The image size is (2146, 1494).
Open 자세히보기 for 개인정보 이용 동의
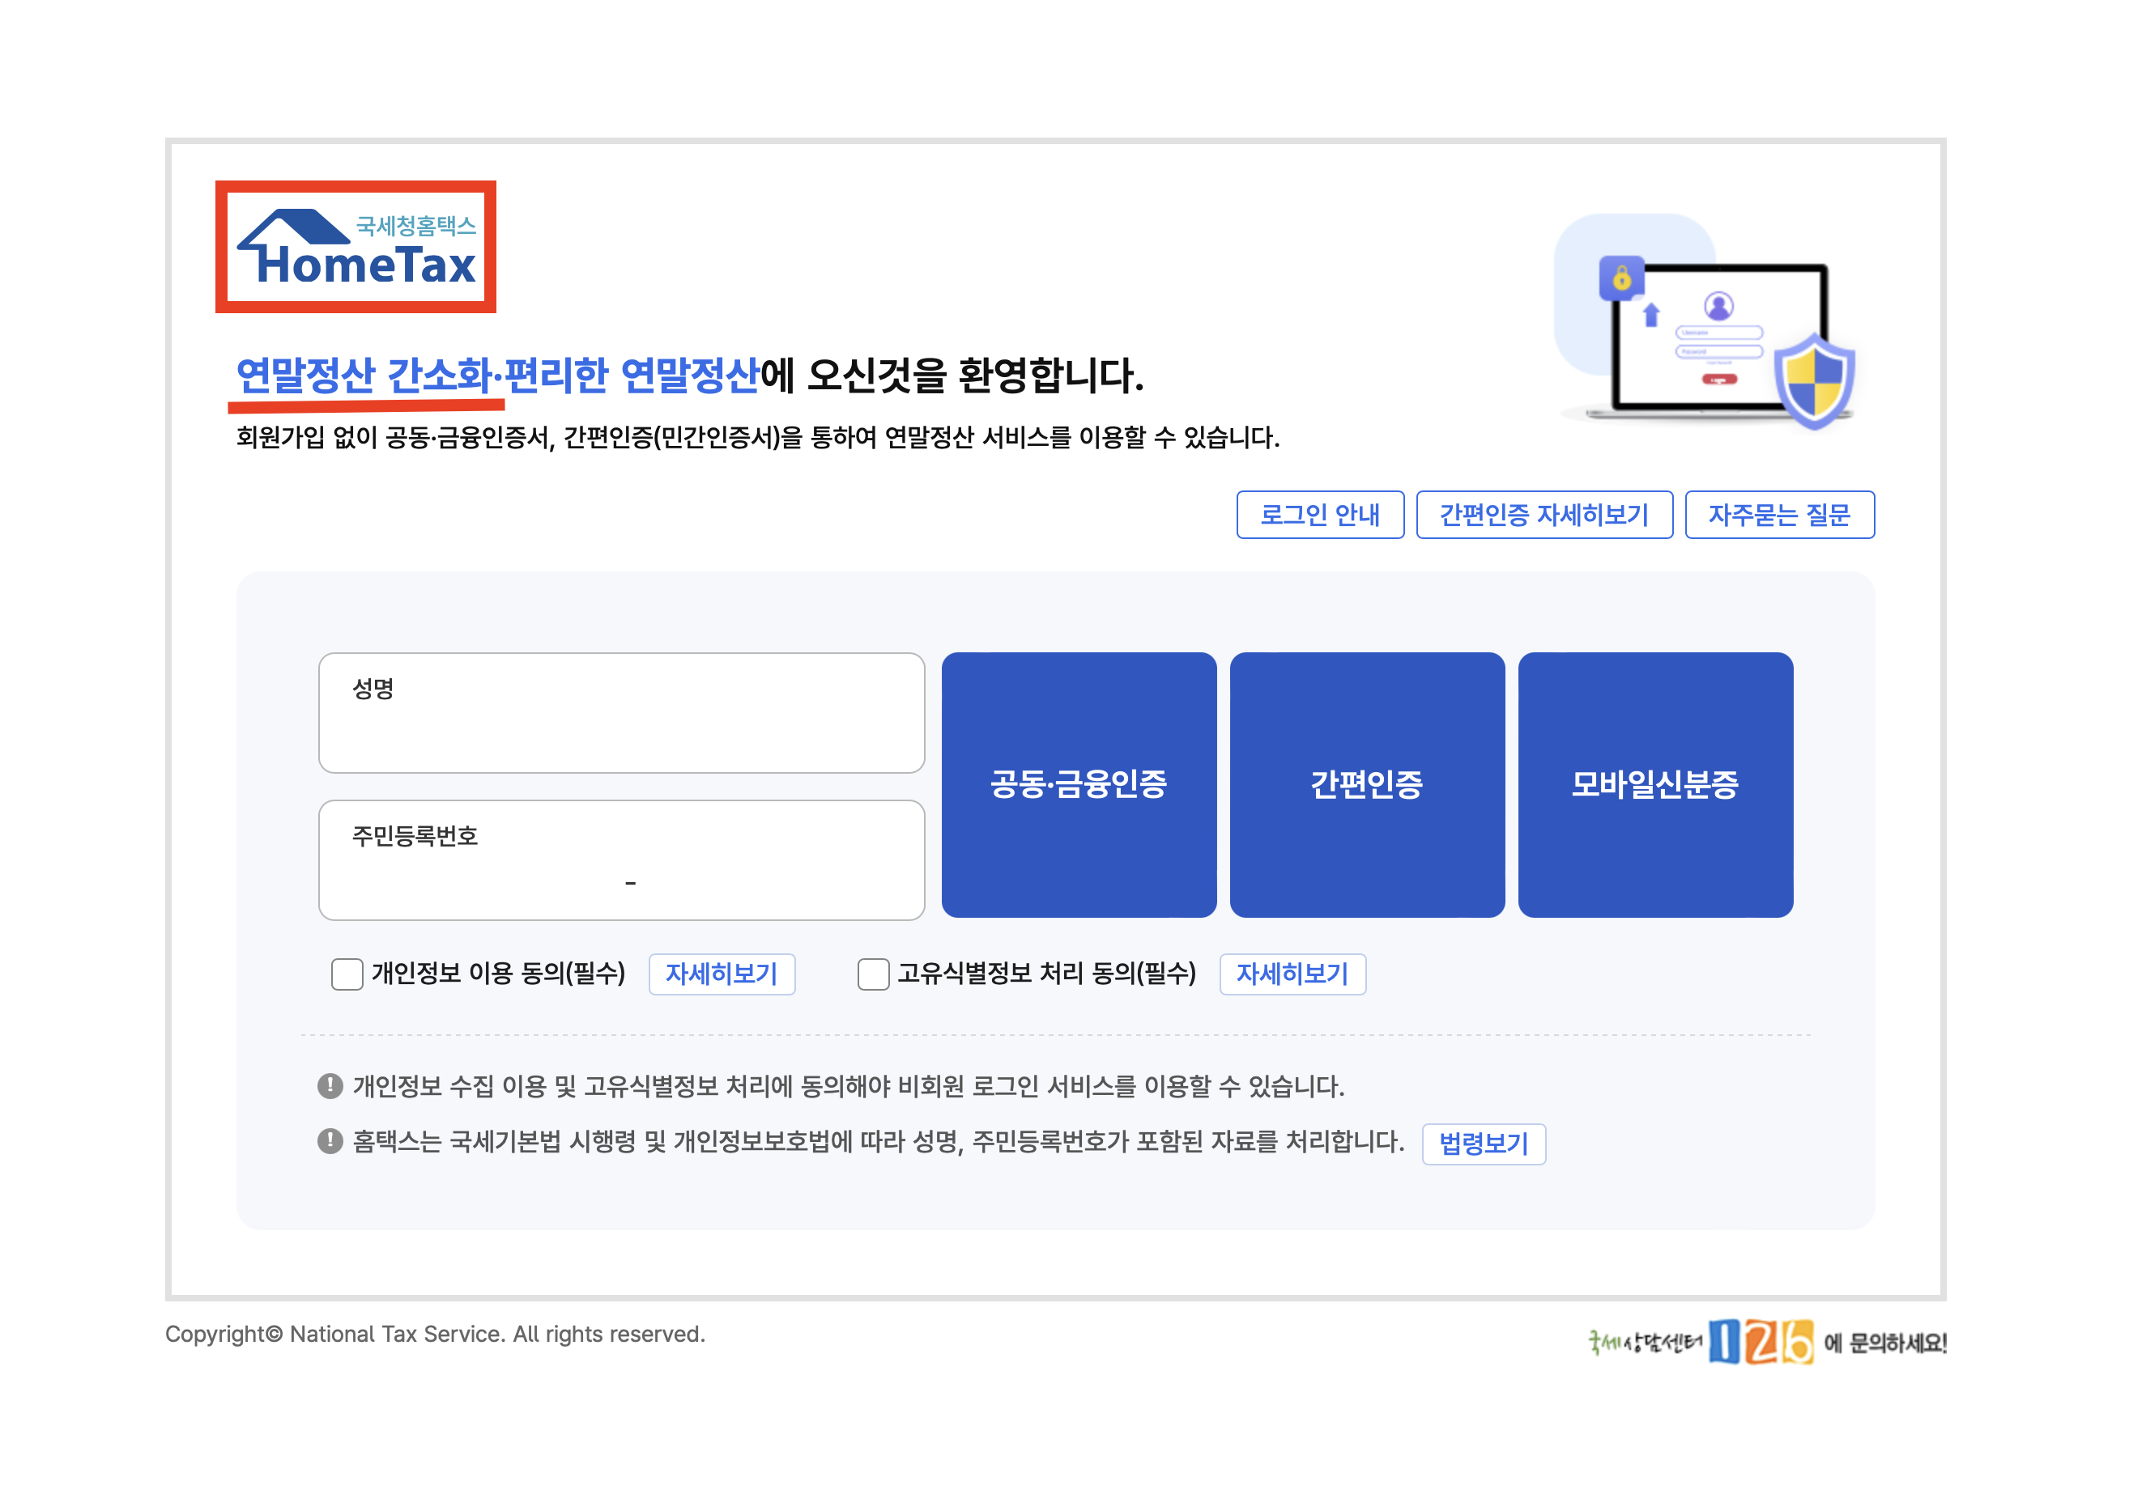pyautogui.click(x=721, y=974)
